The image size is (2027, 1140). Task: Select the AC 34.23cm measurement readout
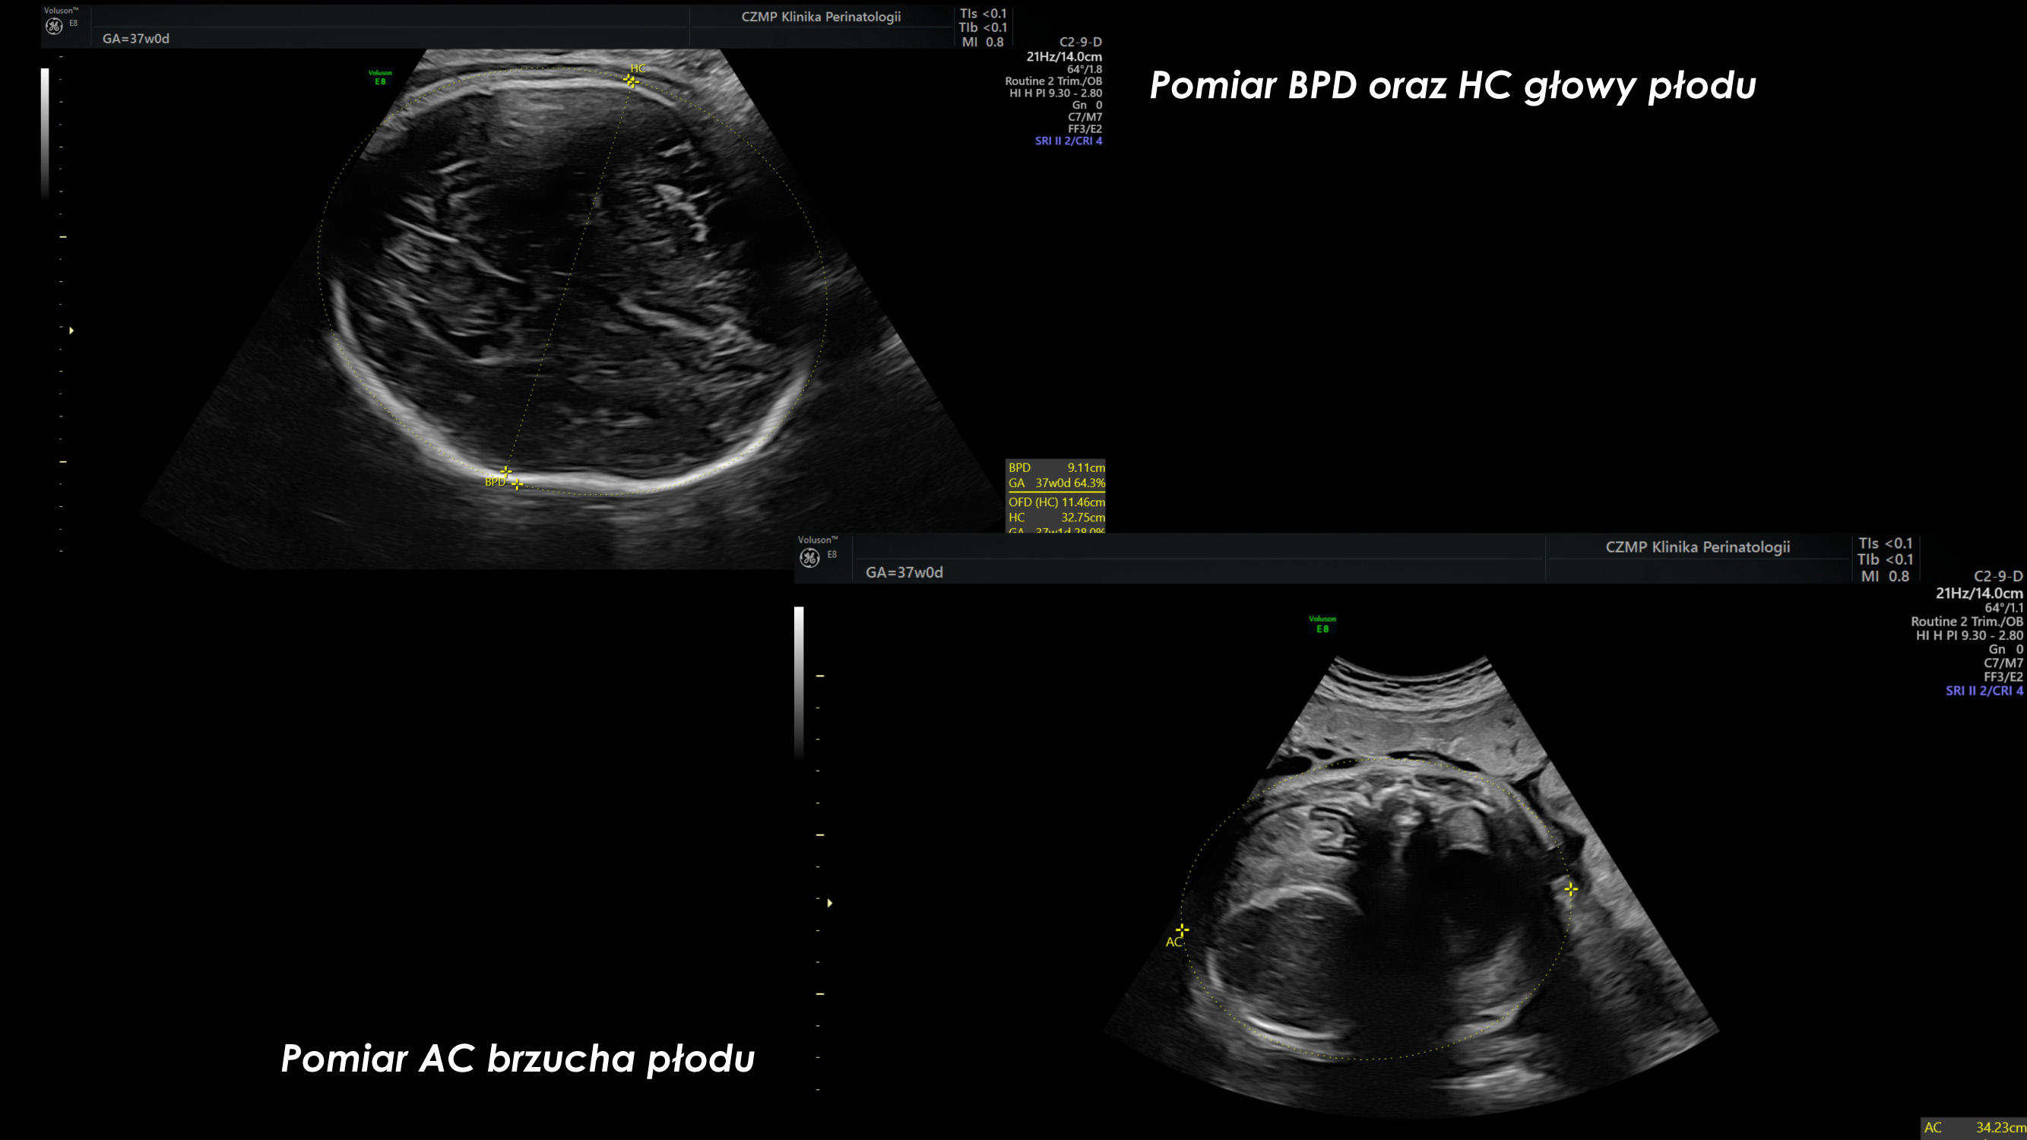click(x=1975, y=1127)
